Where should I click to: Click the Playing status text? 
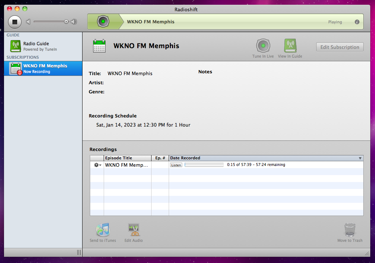coord(335,22)
